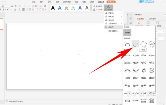The height and width of the screenshot is (105, 166).
Task: Toggle center text alignment
Action: [x=23, y=10]
